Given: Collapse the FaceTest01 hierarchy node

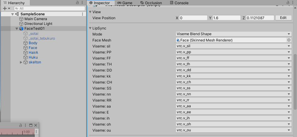Looking at the screenshot, I should [17, 29].
